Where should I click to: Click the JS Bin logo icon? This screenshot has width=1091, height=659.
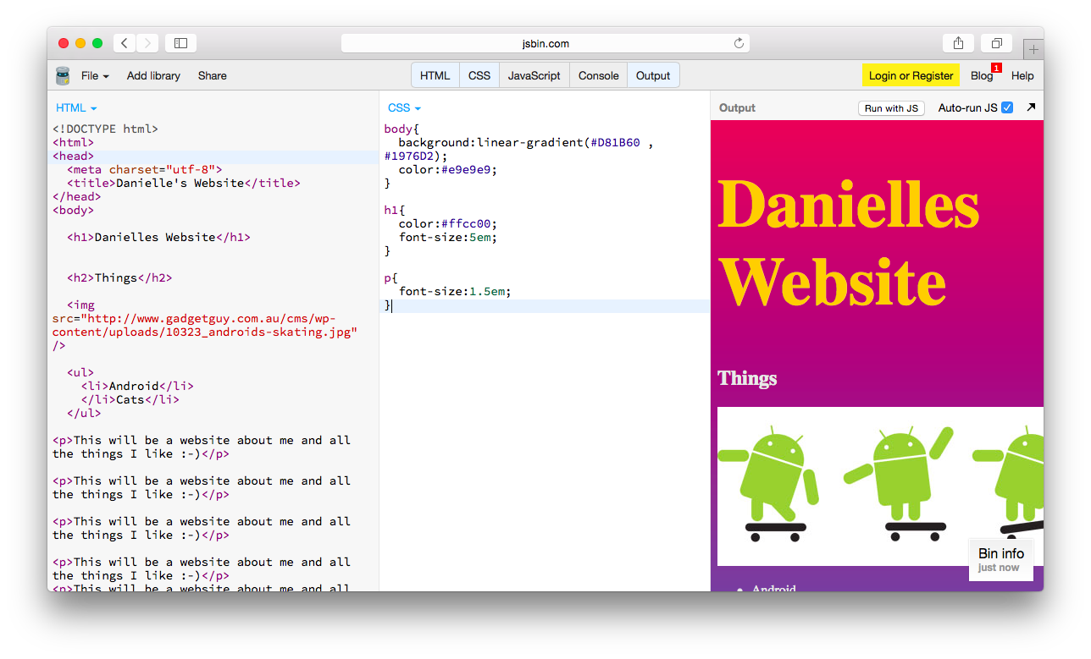click(63, 76)
